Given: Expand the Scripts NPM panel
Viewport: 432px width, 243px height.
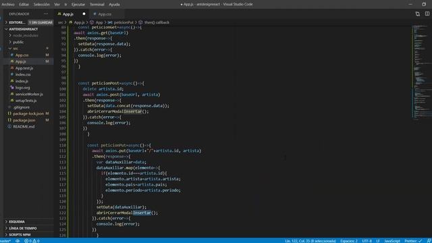Looking at the screenshot, I should click(20, 235).
